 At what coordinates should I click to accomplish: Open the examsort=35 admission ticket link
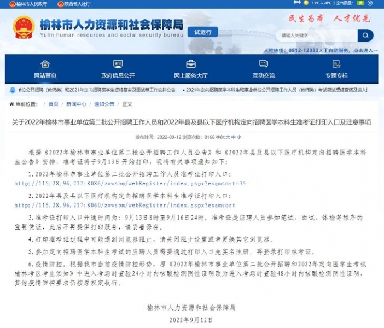[130, 183]
